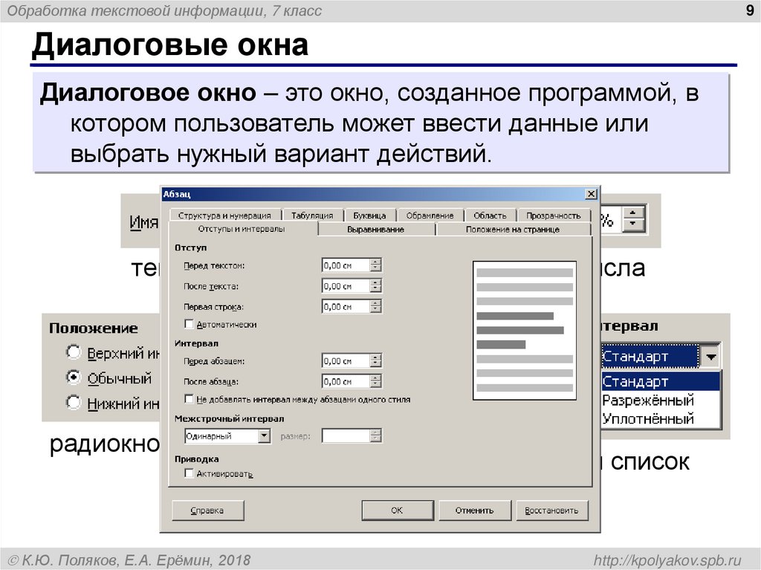This screenshot has height=570, width=761.
Task: Toggle the Активировать checkbox under Приводка
Action: [190, 473]
